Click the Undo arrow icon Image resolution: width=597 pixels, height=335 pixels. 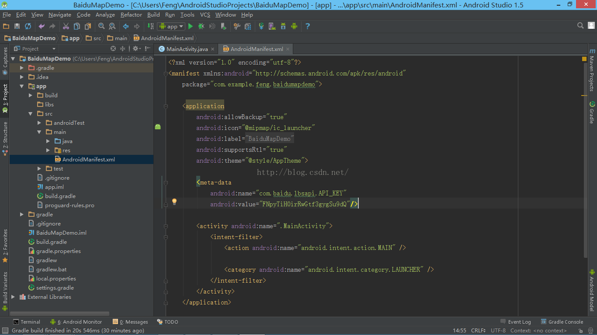point(42,26)
